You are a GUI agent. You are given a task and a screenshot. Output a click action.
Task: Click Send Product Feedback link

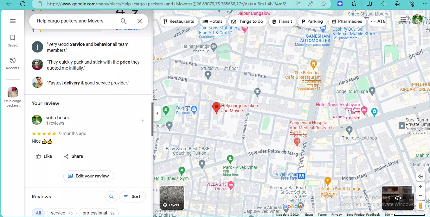coord(363,214)
